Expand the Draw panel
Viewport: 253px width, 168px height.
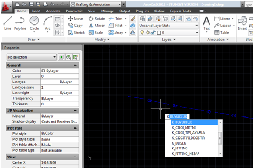33,39
